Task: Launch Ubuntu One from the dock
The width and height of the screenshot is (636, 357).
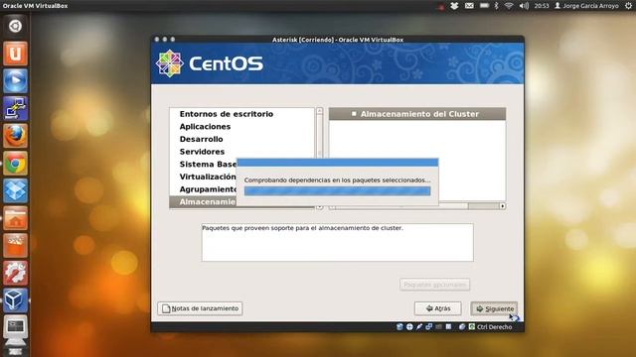Action: coord(16,54)
